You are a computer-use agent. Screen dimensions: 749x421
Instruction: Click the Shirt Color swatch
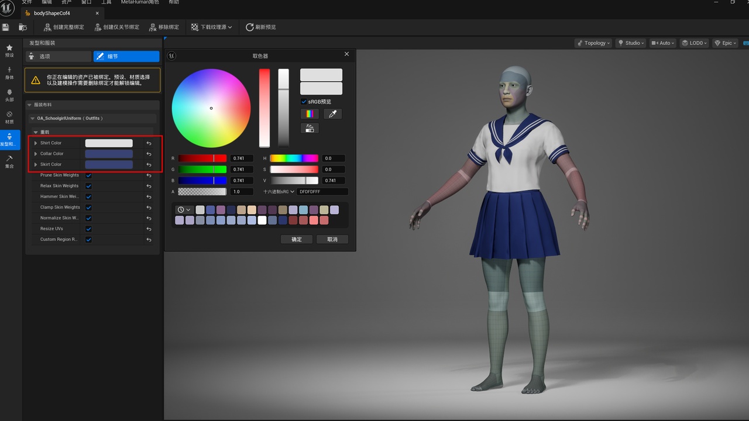pos(109,143)
